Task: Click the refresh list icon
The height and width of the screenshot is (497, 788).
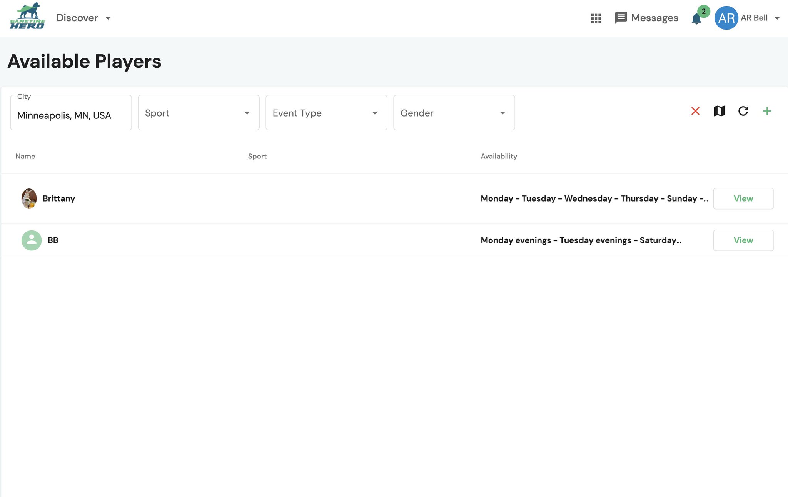Action: [743, 111]
